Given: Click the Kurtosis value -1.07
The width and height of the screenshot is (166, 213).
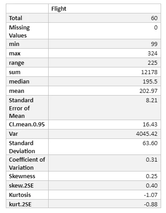Looking at the screenshot, I should (x=150, y=195).
